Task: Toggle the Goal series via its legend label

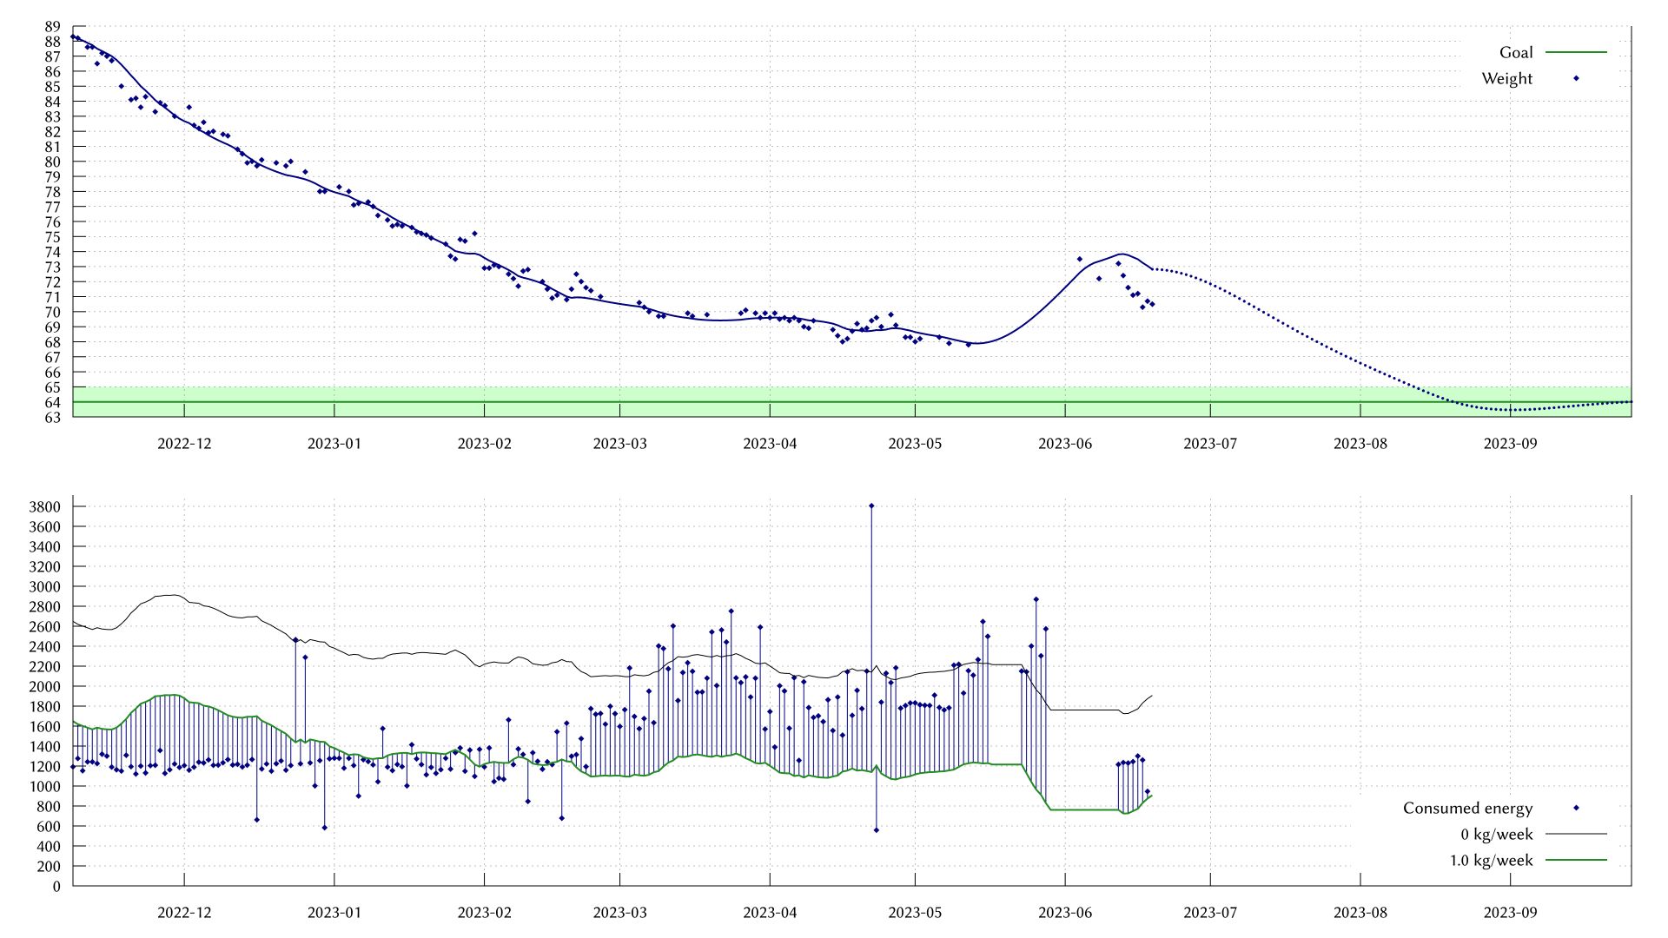Action: click(1515, 52)
